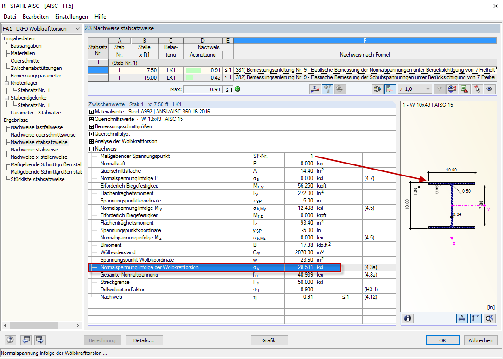The height and width of the screenshot is (359, 503).
Task: Click the Gesamte Normalspannung row
Action: pos(242,275)
